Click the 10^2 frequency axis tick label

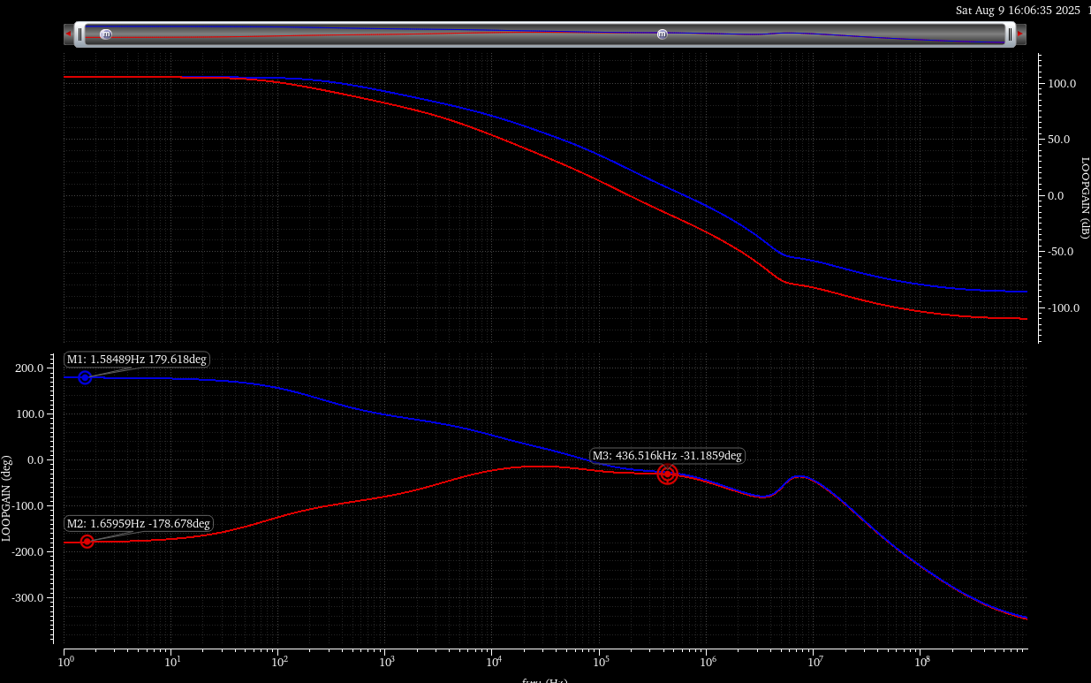tap(278, 660)
